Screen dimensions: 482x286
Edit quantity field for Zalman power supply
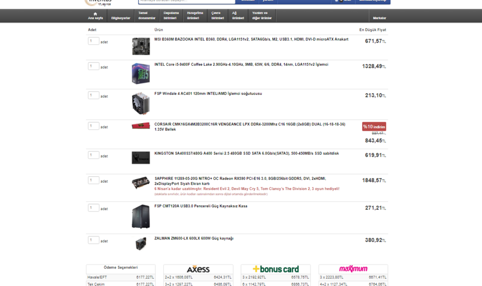click(93, 240)
